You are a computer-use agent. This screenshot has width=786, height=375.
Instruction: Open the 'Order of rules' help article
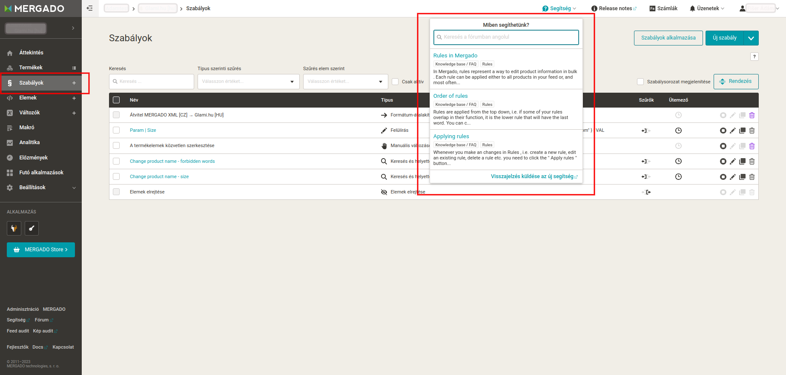pos(450,96)
